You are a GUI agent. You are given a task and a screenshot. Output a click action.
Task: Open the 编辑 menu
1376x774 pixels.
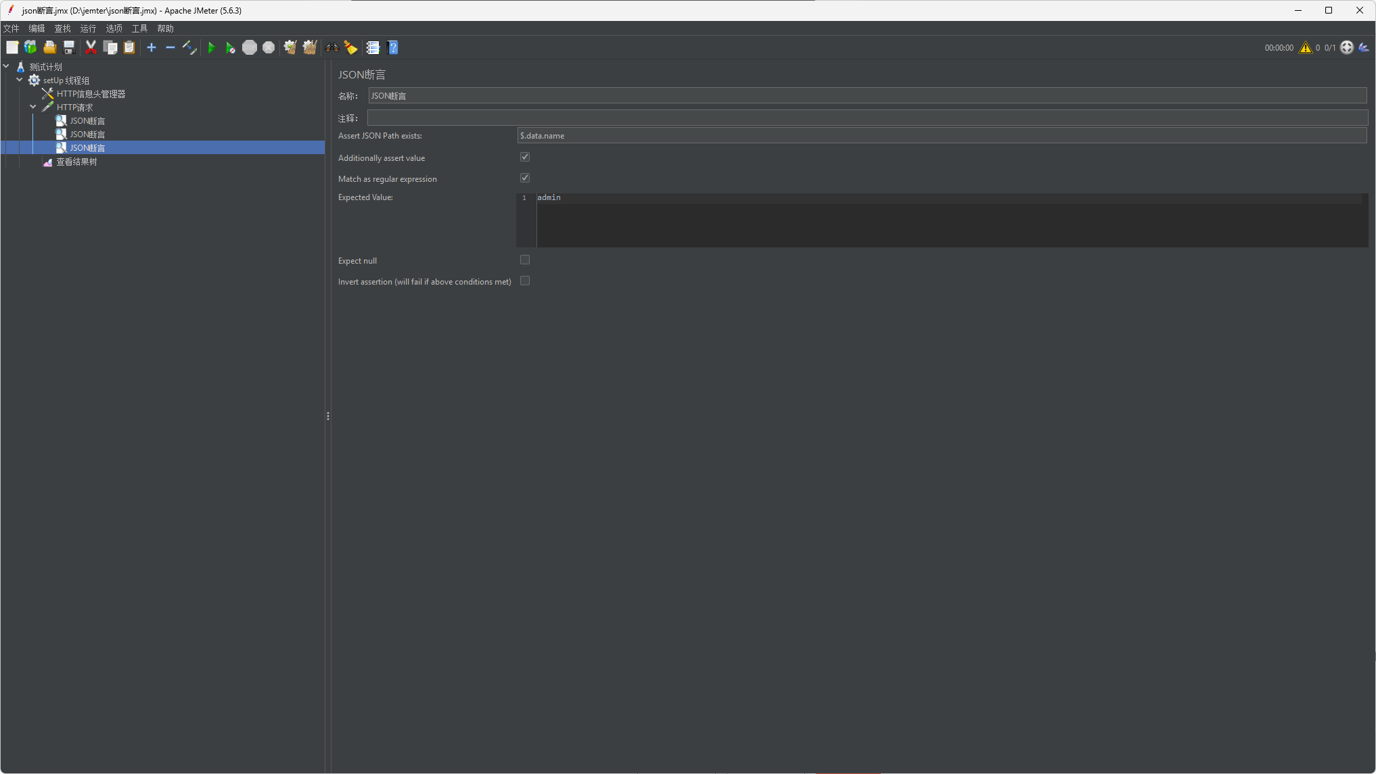37,28
